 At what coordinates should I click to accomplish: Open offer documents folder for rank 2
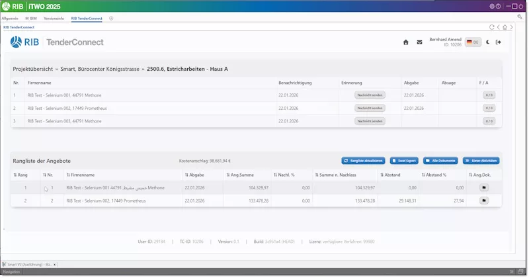tap(484, 201)
